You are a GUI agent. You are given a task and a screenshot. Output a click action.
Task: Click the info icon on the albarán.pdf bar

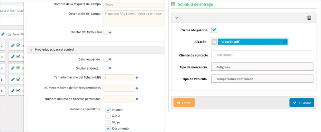coord(285,42)
